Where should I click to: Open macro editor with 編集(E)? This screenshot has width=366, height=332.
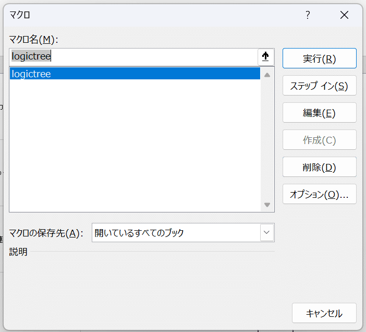click(319, 113)
